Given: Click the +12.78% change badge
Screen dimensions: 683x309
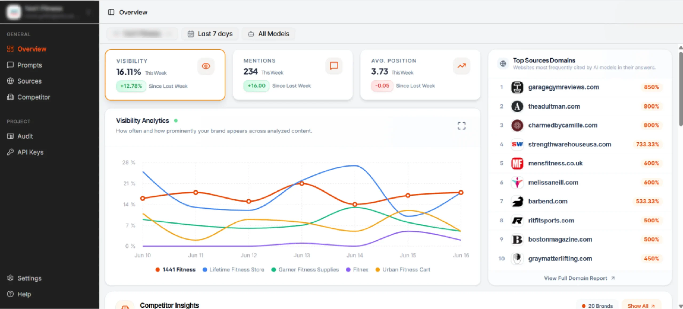Looking at the screenshot, I should tap(131, 86).
